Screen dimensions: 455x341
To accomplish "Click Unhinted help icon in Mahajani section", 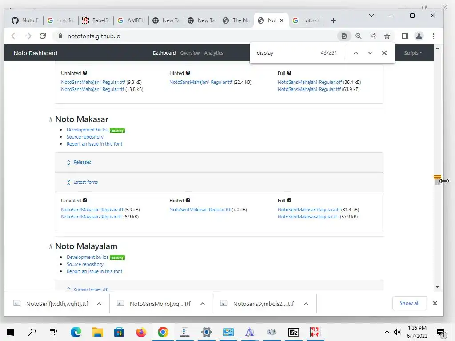I will tap(85, 73).
